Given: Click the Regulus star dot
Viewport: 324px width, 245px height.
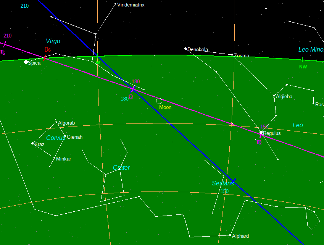Looking at the screenshot, I should pyautogui.click(x=261, y=133).
